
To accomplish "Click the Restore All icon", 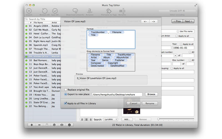I will pyautogui.click(x=45, y=11).
